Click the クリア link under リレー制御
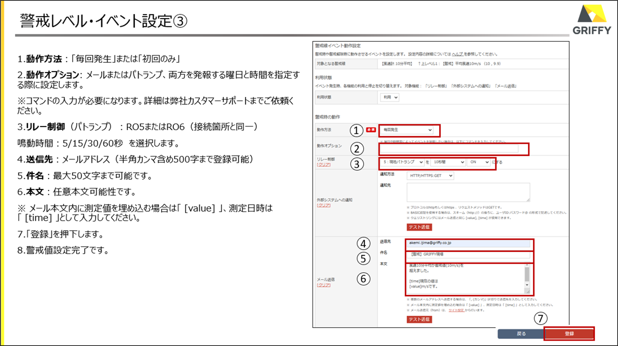Screen dimensions: 618x346 click(x=323, y=165)
